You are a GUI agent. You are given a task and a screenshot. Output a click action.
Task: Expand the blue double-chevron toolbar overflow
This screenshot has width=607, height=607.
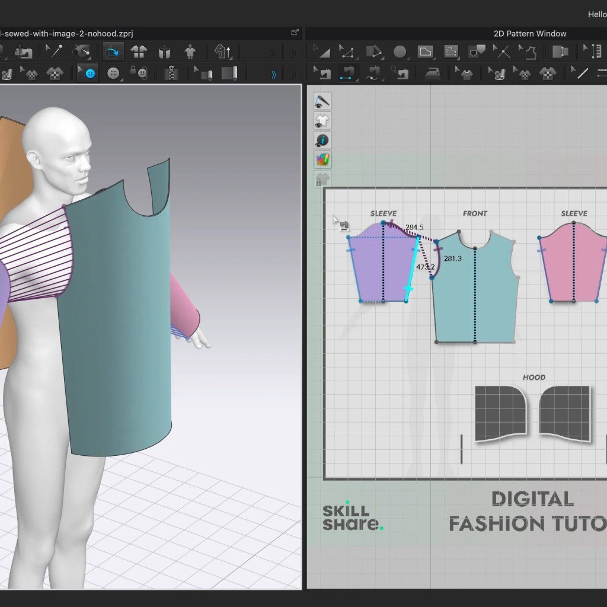(x=274, y=74)
